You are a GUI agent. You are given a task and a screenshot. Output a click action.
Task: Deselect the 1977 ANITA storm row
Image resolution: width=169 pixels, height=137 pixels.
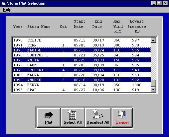(82, 60)
